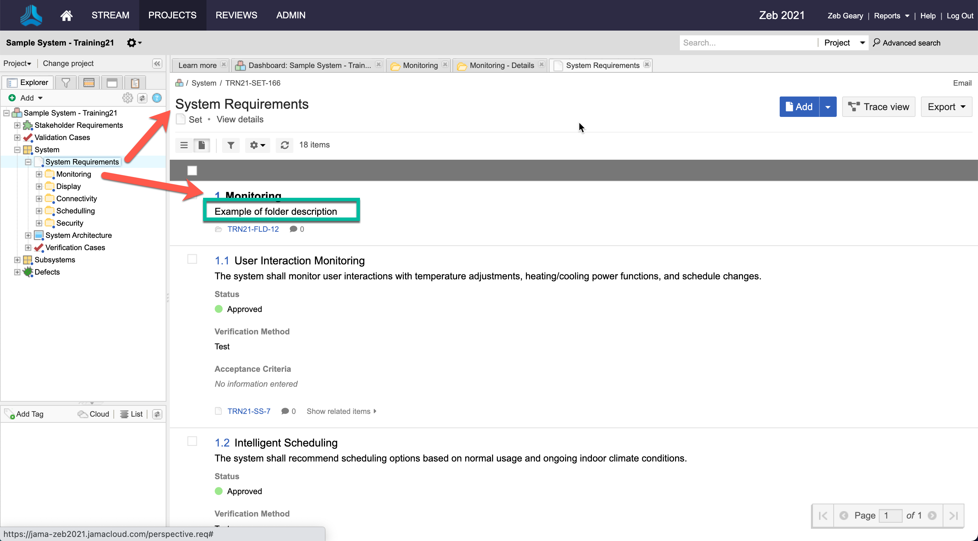The height and width of the screenshot is (541, 978).
Task: Open explorer help question mark icon
Action: tap(157, 98)
